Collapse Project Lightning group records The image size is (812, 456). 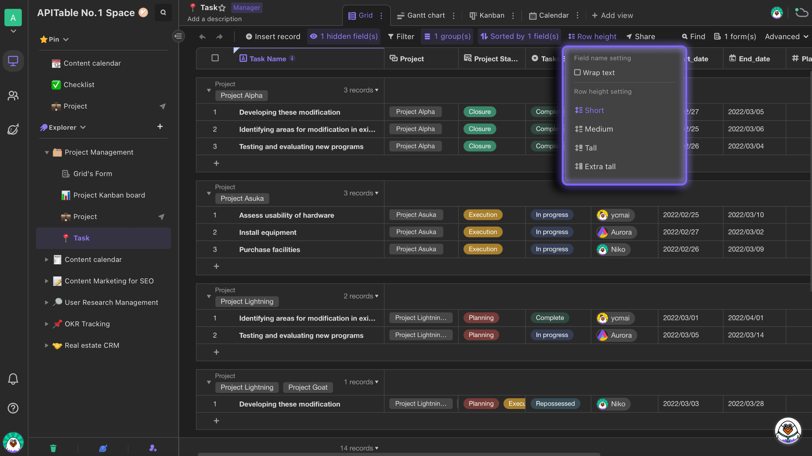209,296
